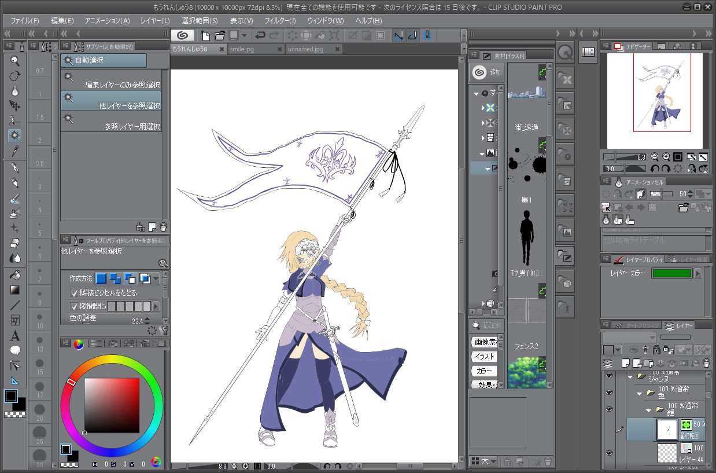The width and height of the screenshot is (716, 473).
Task: Click the イラスト tag button
Action: pos(484,356)
